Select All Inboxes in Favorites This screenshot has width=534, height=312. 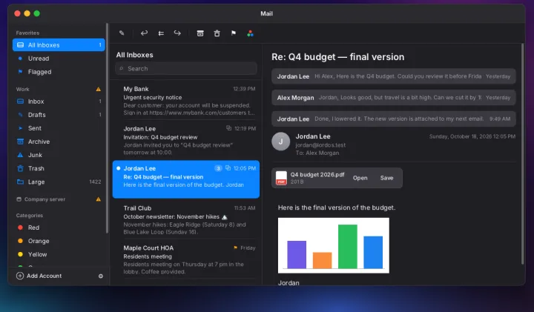coord(59,45)
